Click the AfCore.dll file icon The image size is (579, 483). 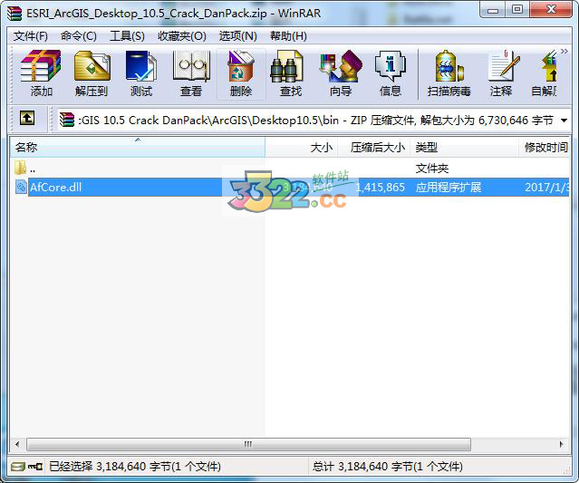tap(21, 187)
